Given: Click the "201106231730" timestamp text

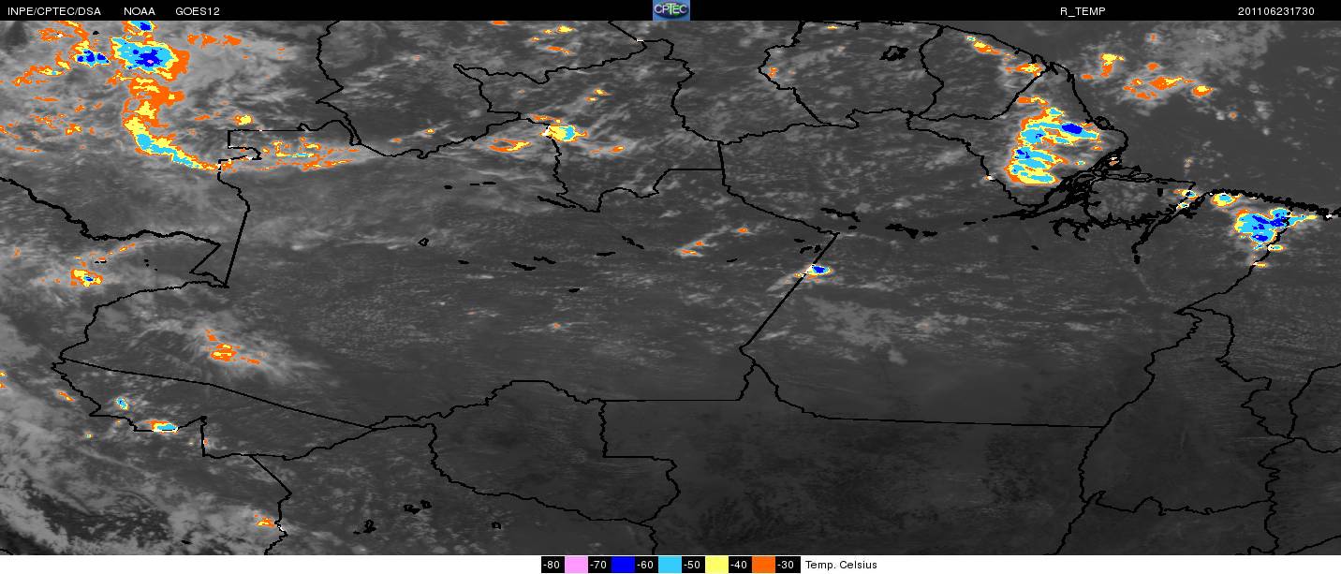Looking at the screenshot, I should (x=1276, y=11).
